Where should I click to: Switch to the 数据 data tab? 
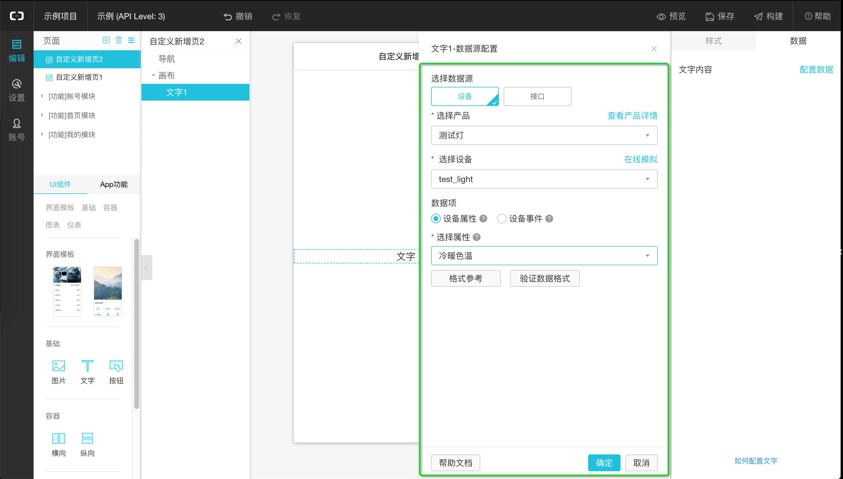point(798,41)
